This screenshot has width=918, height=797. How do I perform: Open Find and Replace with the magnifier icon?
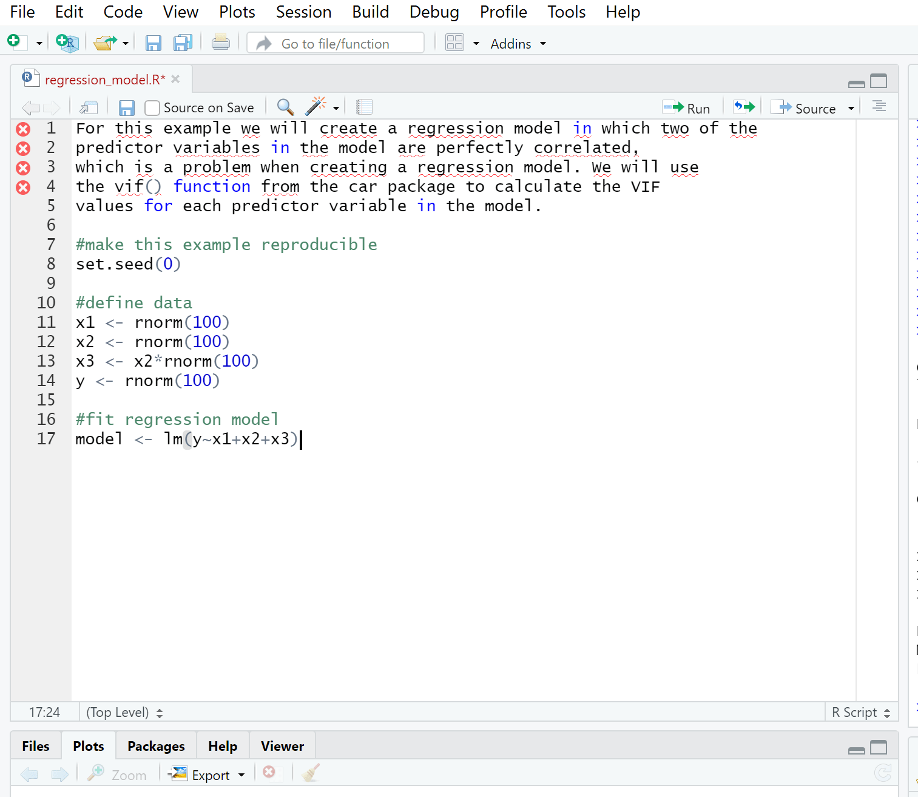[285, 107]
